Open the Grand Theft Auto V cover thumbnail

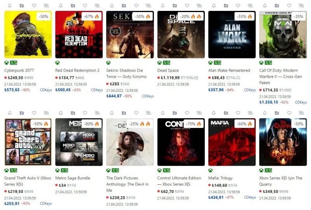pyautogui.click(x=28, y=142)
